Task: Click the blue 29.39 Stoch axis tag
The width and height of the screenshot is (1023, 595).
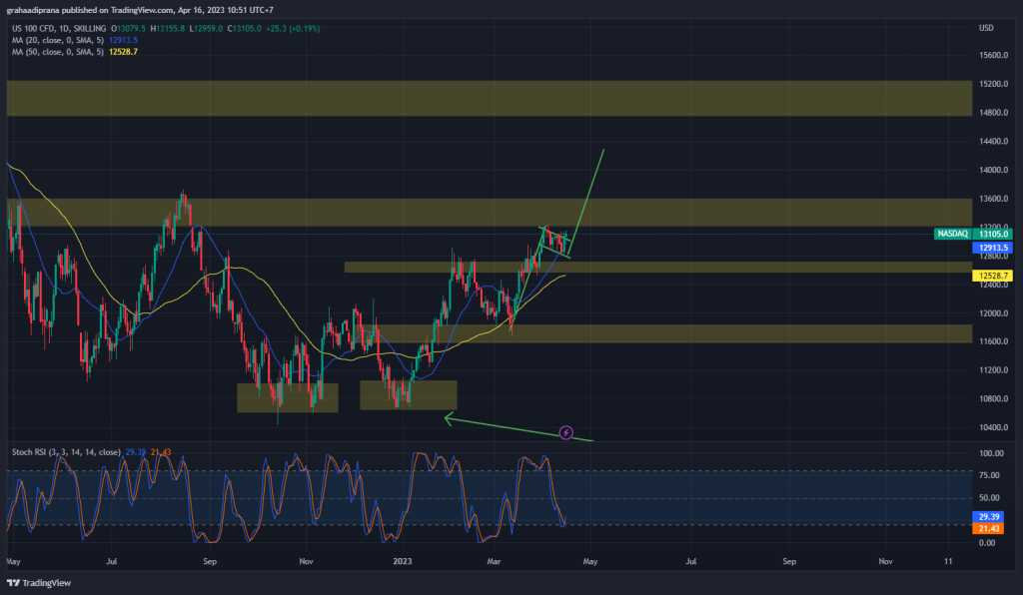Action: (x=988, y=517)
